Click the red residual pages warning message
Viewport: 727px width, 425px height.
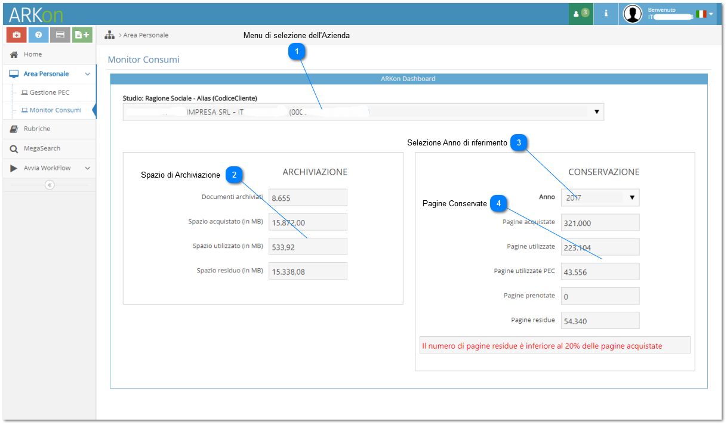[x=555, y=345]
